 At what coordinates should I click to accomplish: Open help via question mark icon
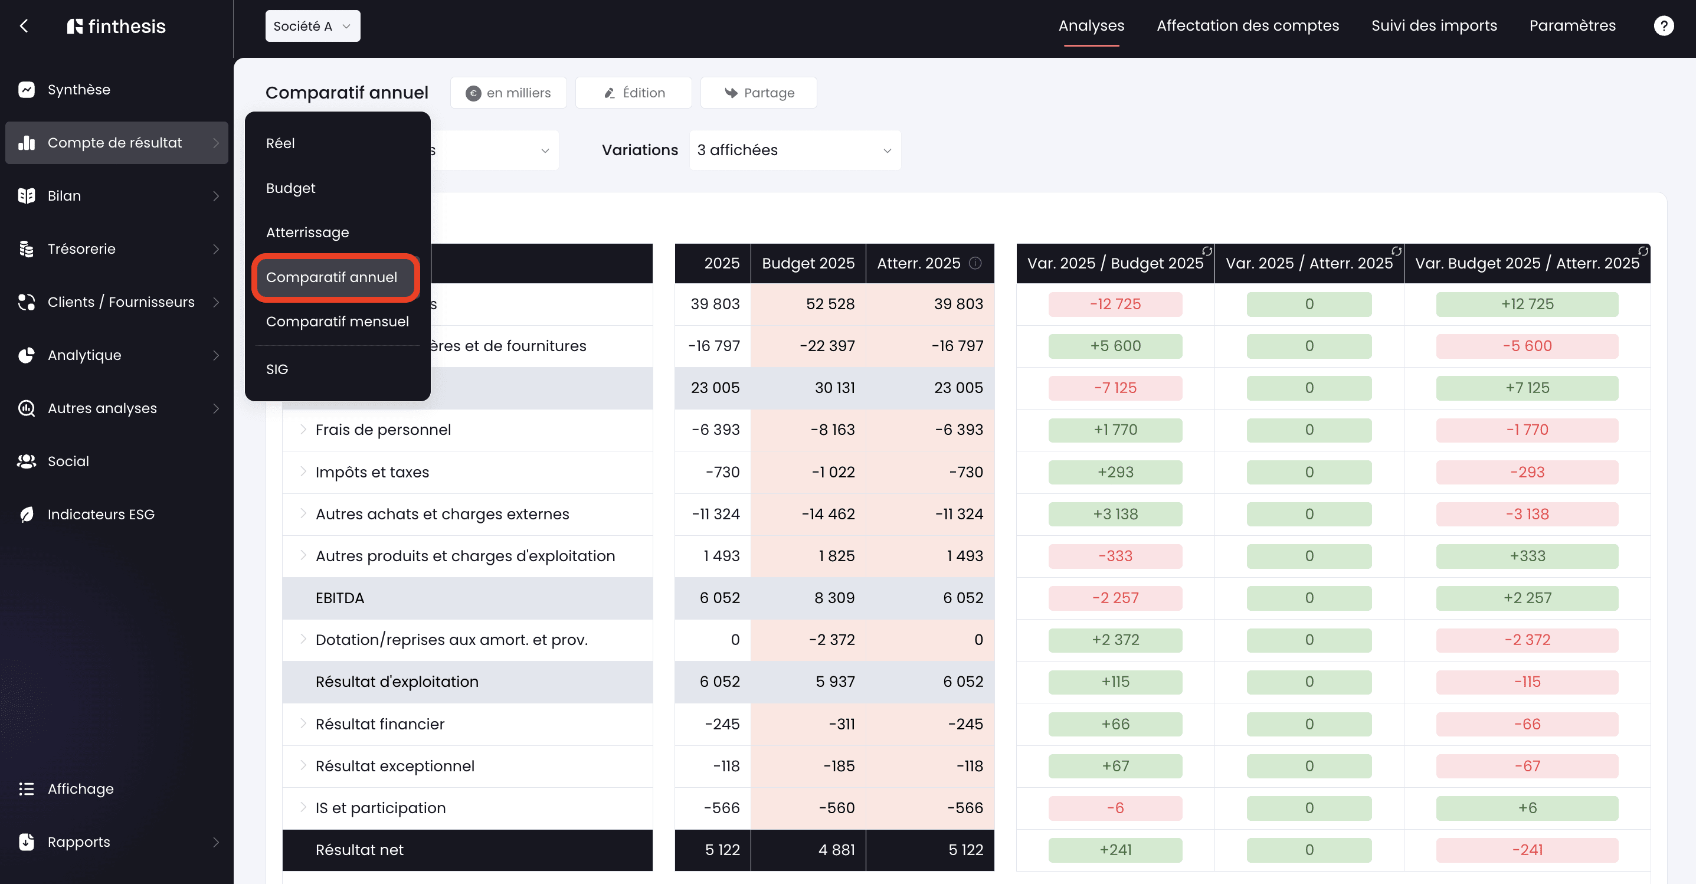click(1664, 26)
